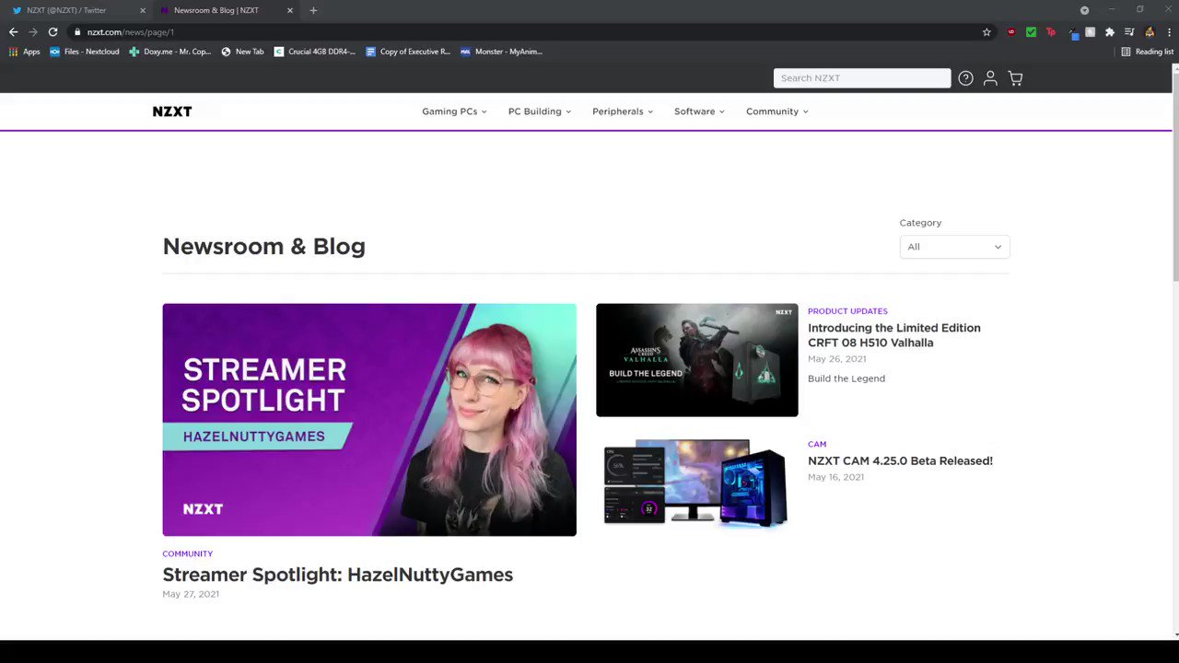1179x663 pixels.
Task: Click the page vertical scrollbar thumb
Action: click(x=1175, y=180)
